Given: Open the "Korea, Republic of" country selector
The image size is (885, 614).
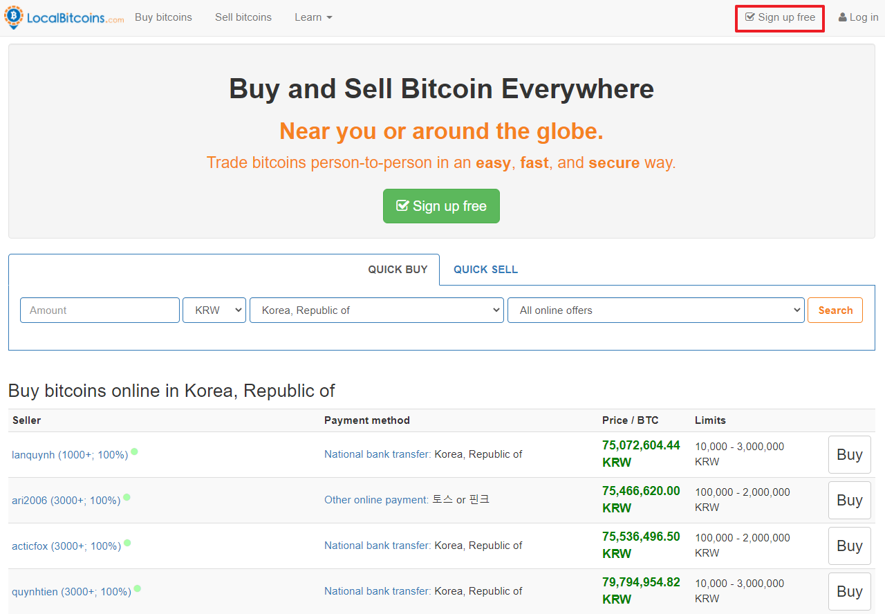Looking at the screenshot, I should point(376,310).
